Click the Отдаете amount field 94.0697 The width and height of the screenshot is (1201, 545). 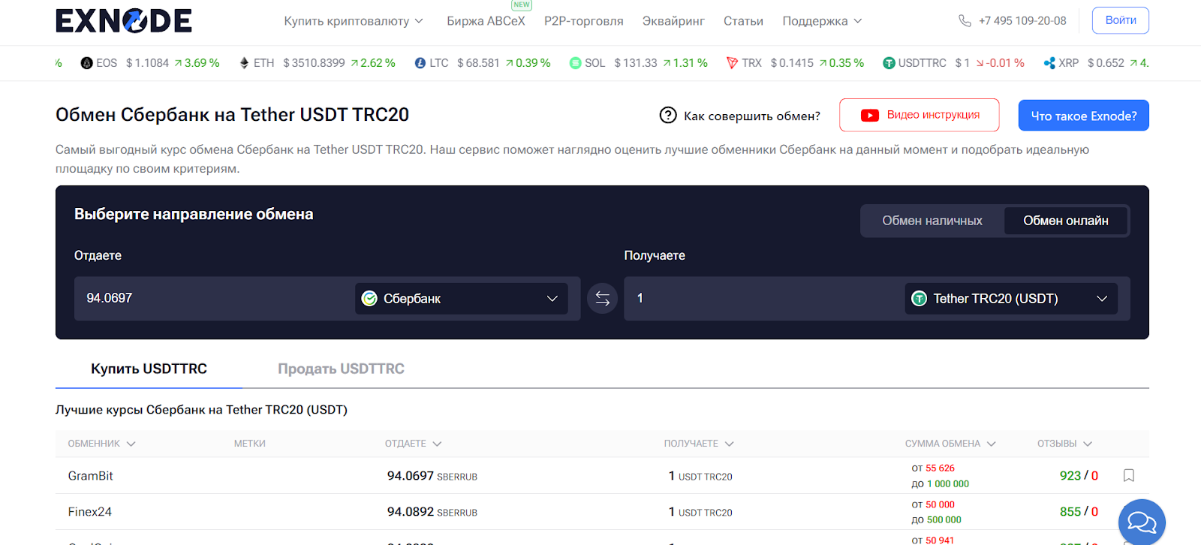tap(214, 298)
